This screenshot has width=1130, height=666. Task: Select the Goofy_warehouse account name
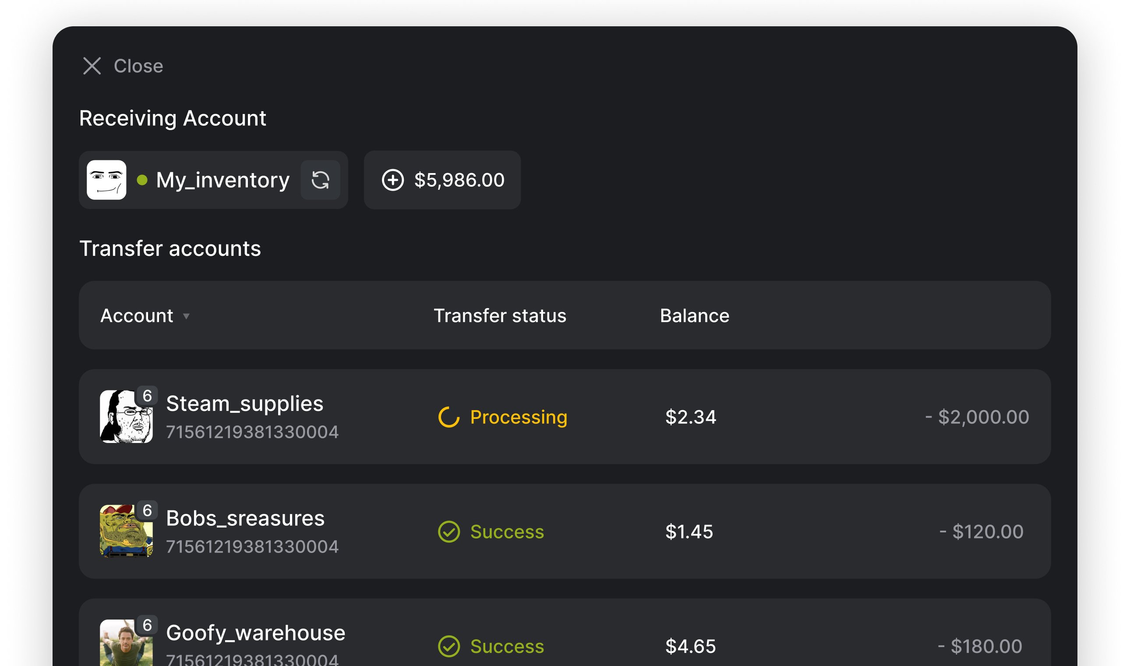256,633
